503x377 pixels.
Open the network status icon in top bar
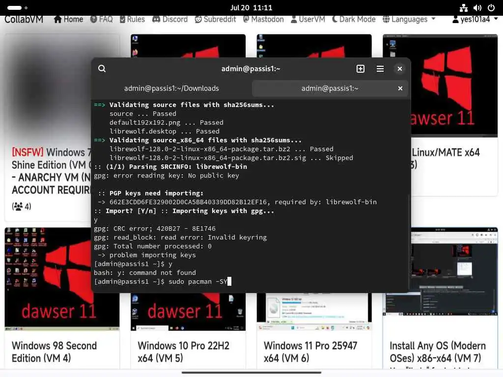tap(464, 8)
